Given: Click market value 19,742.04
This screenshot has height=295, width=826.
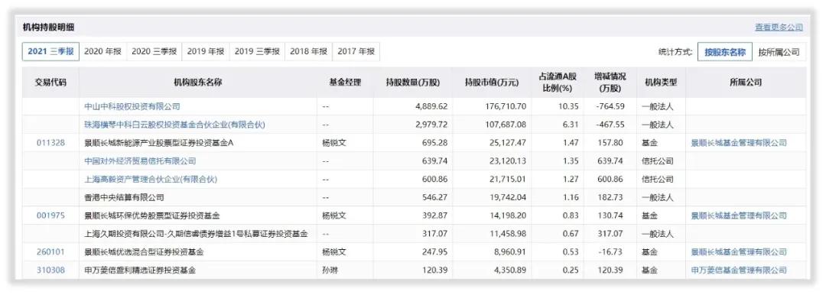Looking at the screenshot, I should (x=508, y=197).
